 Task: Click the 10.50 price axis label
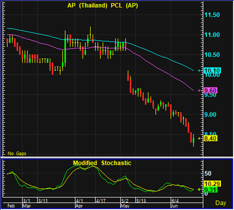pos(212,54)
